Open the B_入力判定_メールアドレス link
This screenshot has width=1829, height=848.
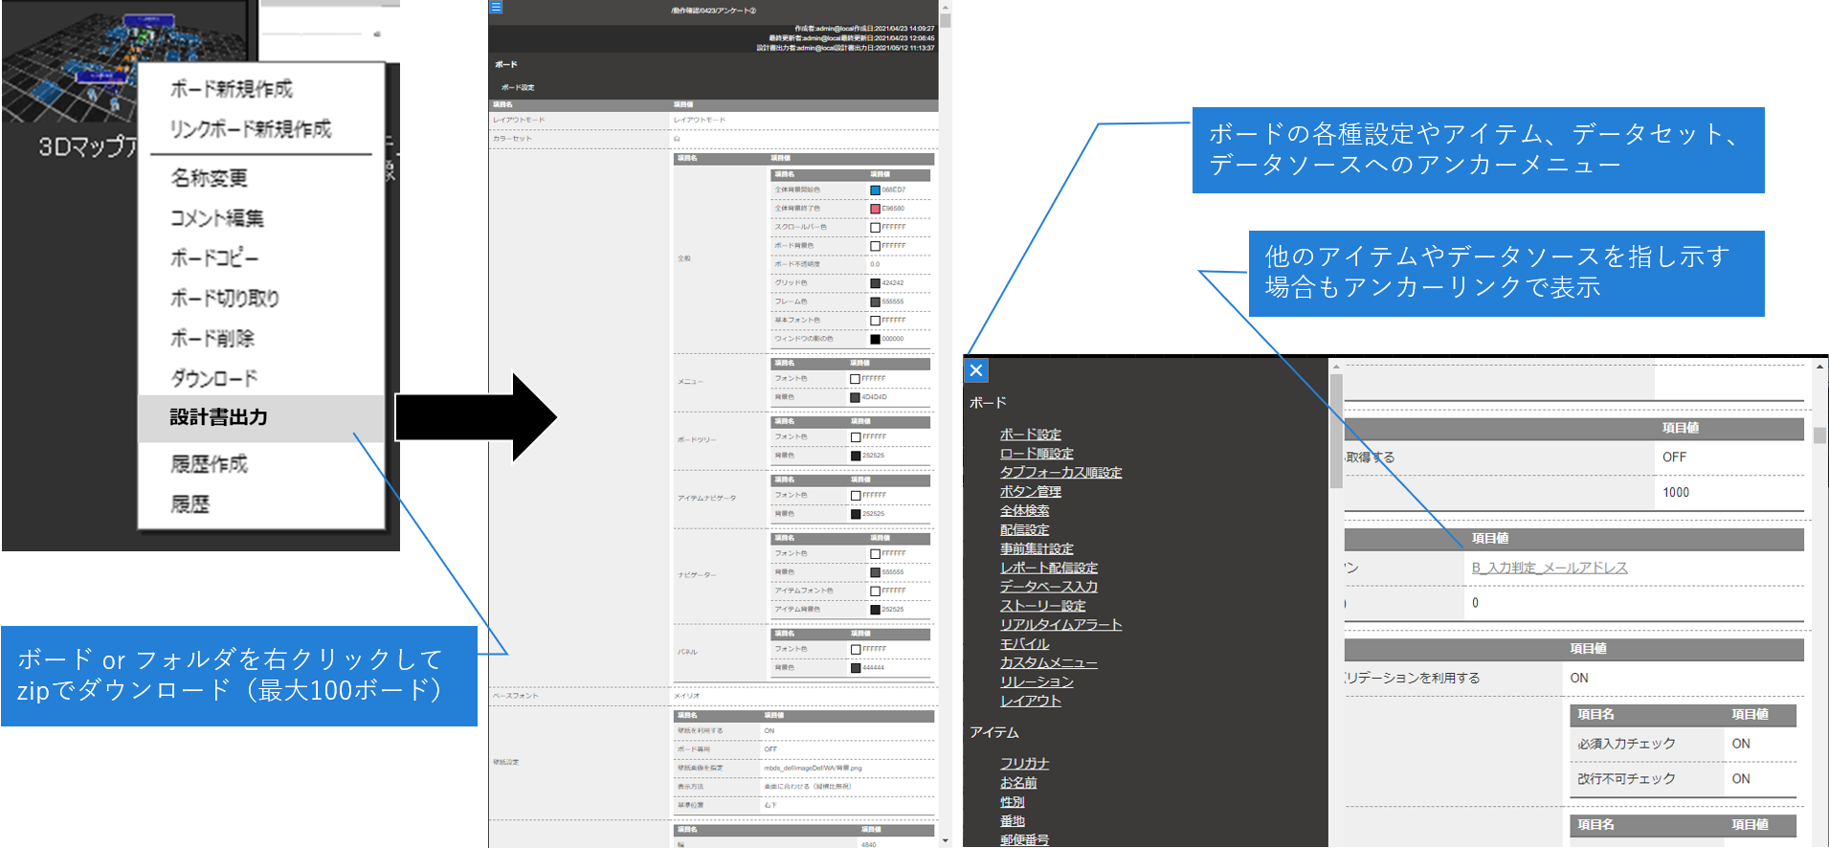pyautogui.click(x=1549, y=568)
